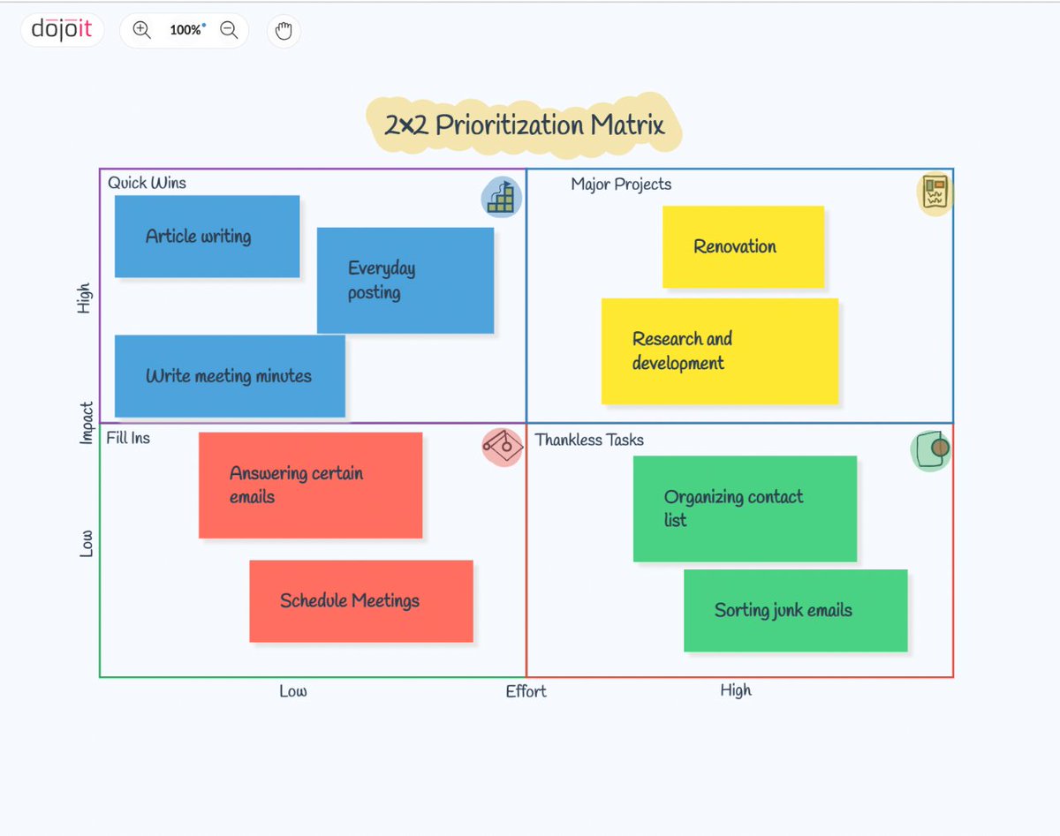Select the 2x2 Prioritization Matrix title

[x=524, y=124]
